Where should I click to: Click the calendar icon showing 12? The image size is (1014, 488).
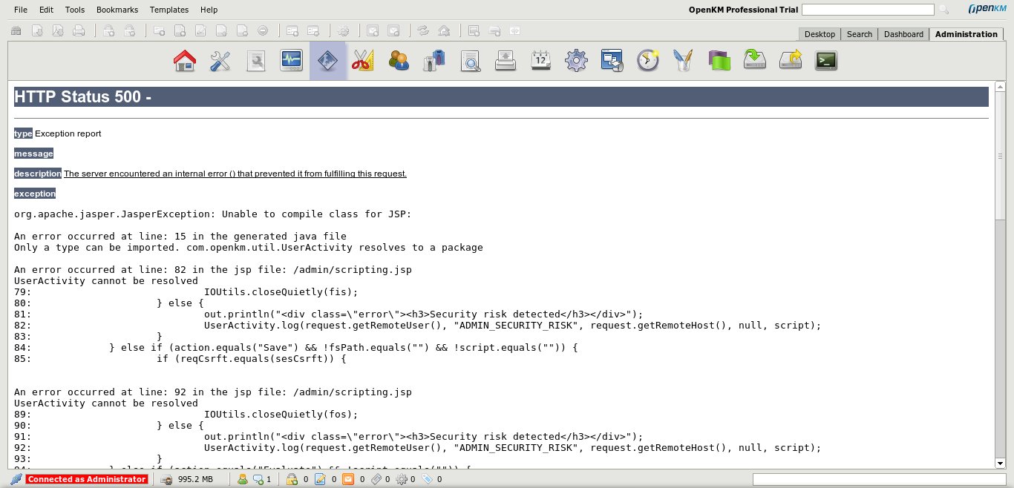[540, 61]
